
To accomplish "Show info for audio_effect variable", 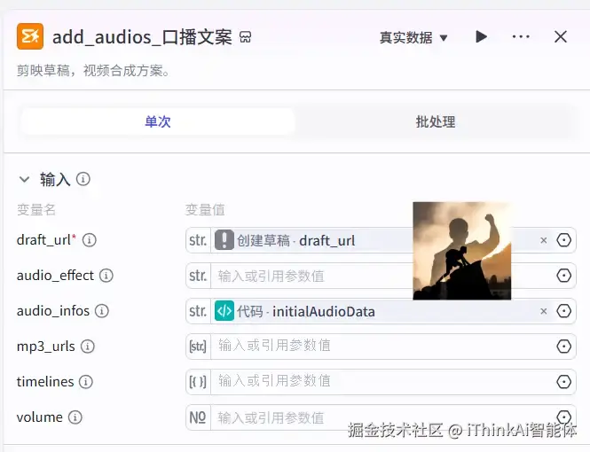I will pos(106,276).
